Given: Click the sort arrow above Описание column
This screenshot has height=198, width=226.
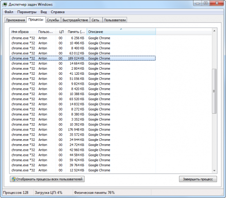Looking at the screenshot, I should click(121, 29).
